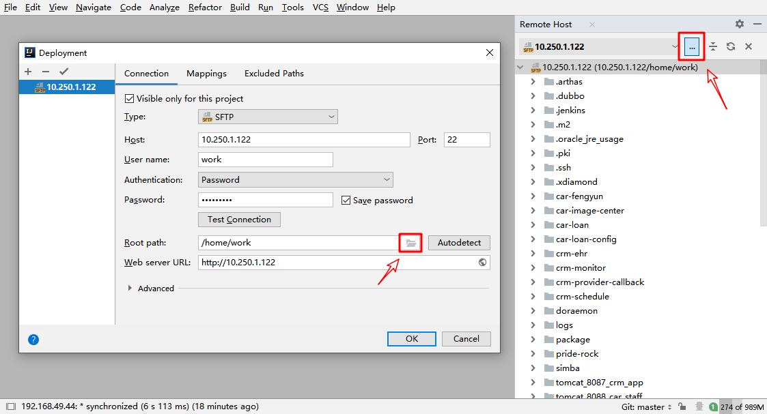Open the Refactor menu
This screenshot has height=414, width=767.
(x=205, y=8)
